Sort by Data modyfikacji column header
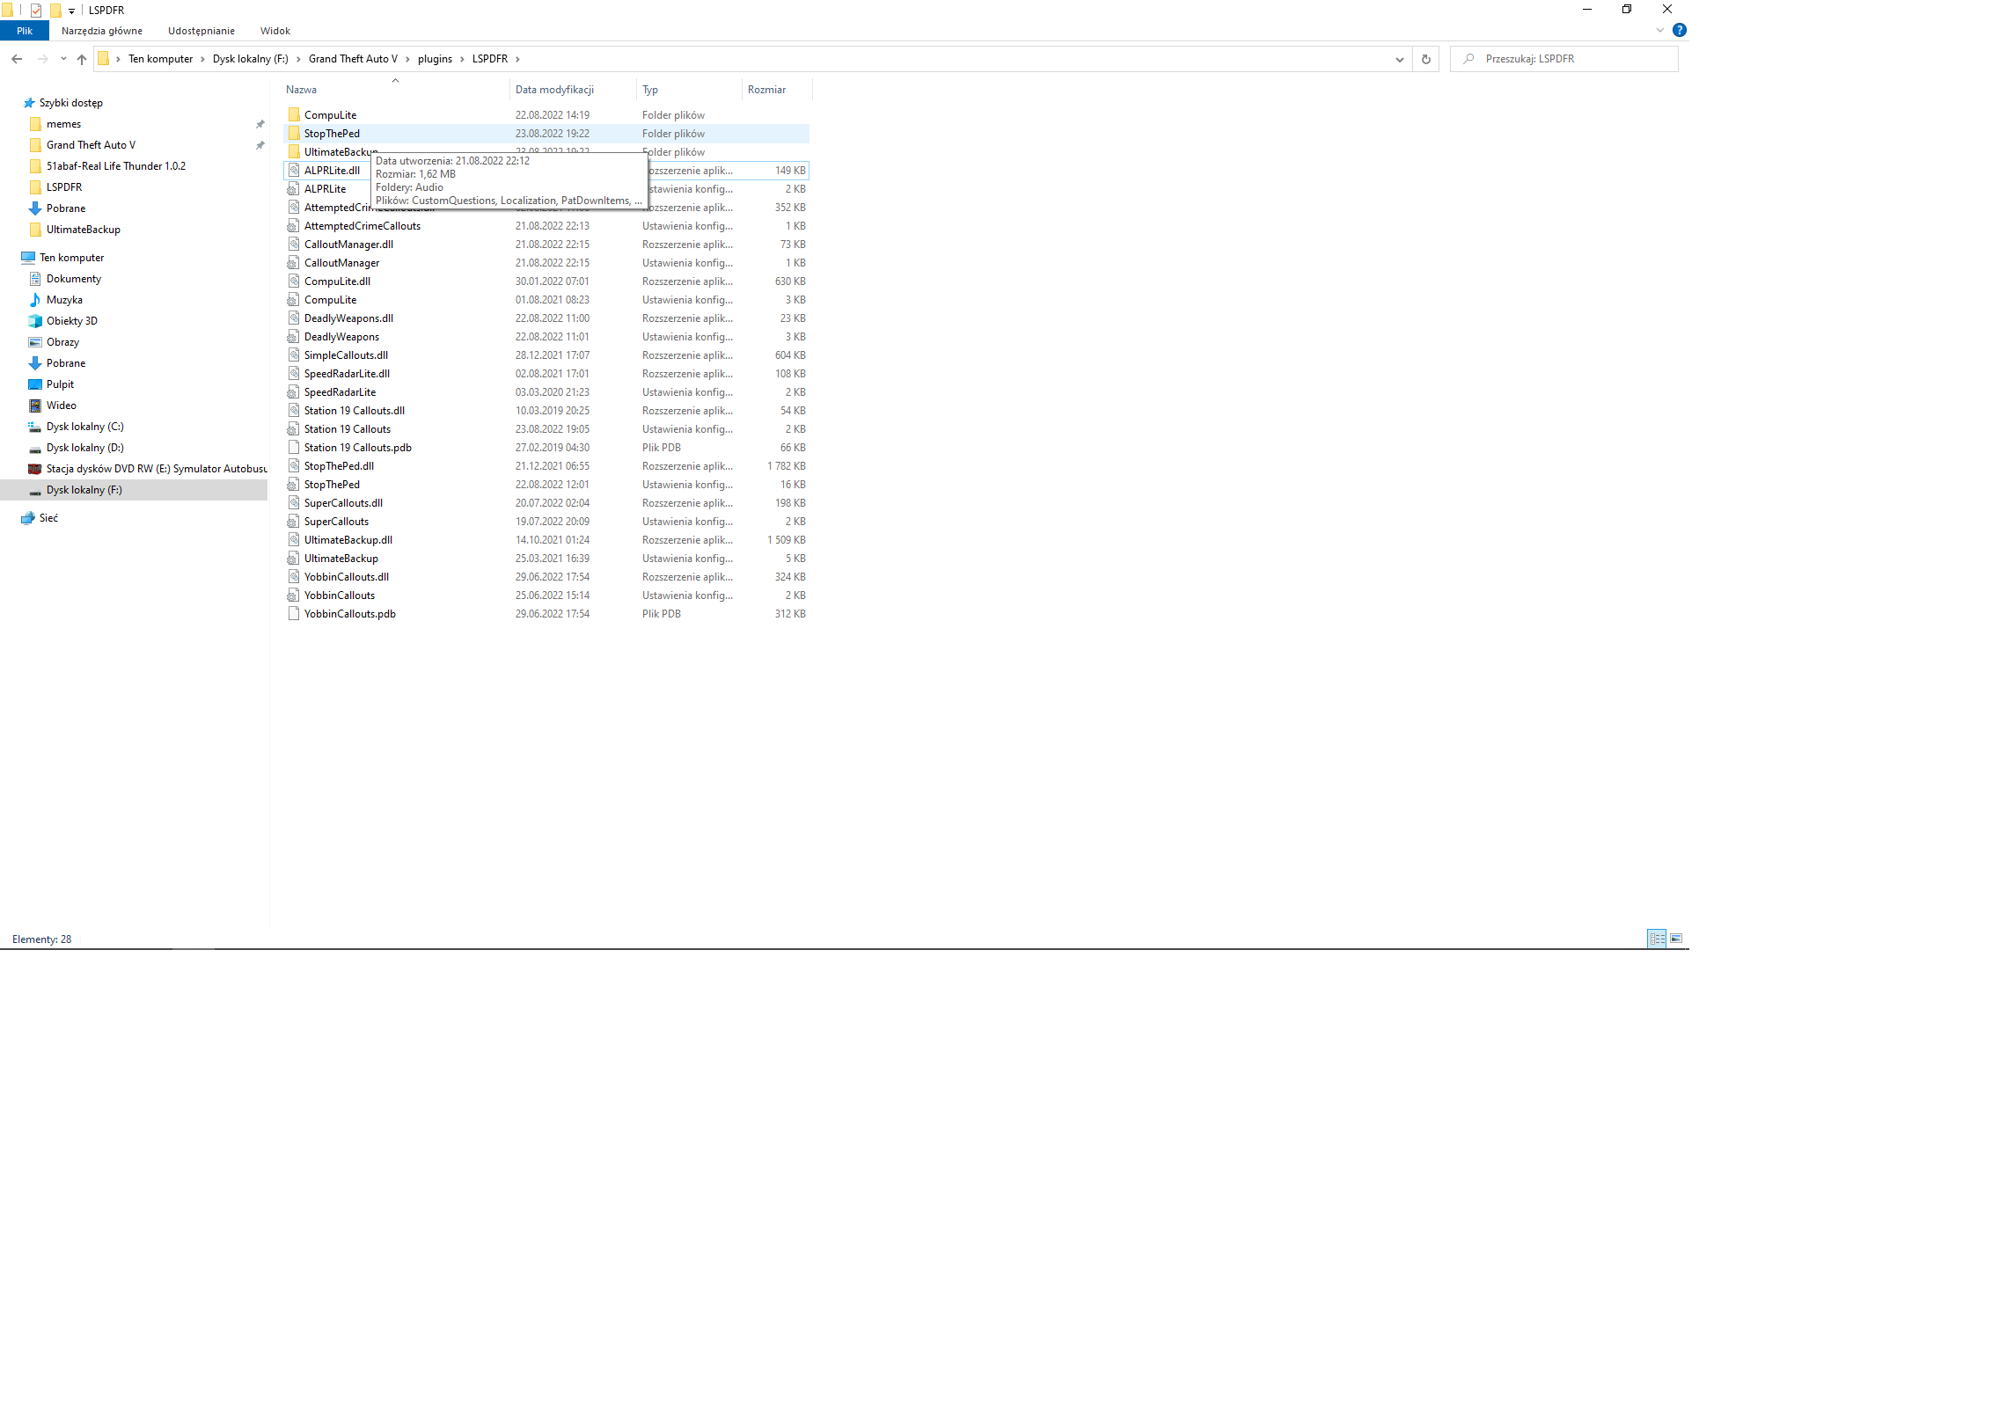The height and width of the screenshot is (1425, 1992). 554,90
